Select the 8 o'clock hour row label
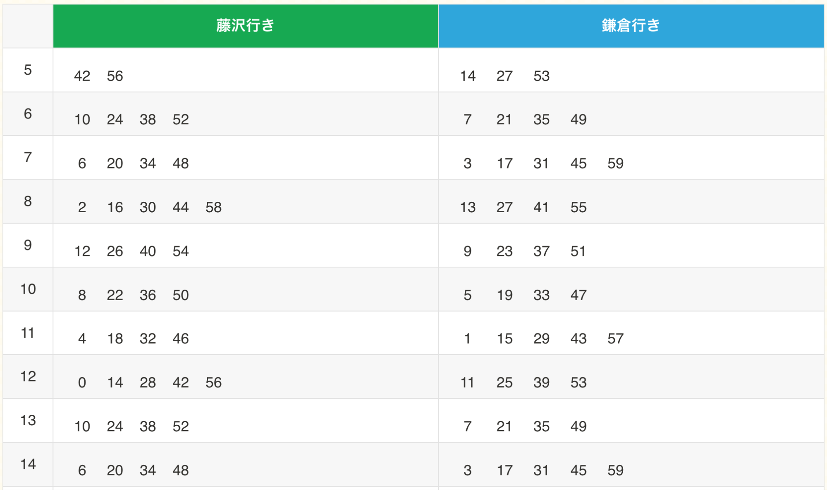 click(x=28, y=201)
